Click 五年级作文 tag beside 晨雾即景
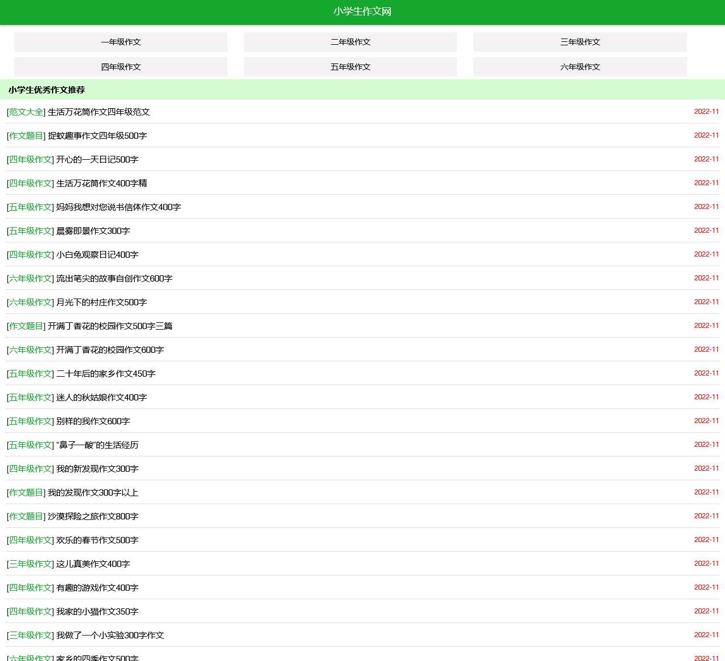The image size is (725, 661). pos(31,231)
